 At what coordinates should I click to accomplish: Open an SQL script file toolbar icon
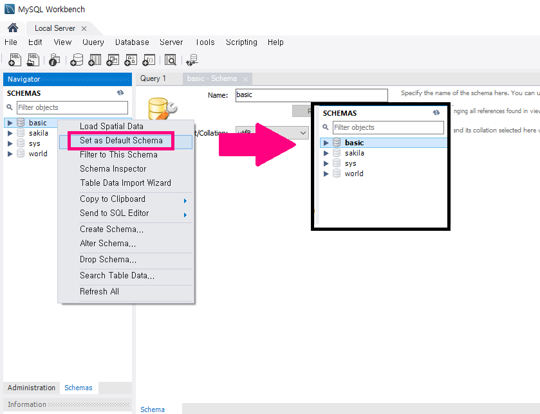(x=33, y=60)
